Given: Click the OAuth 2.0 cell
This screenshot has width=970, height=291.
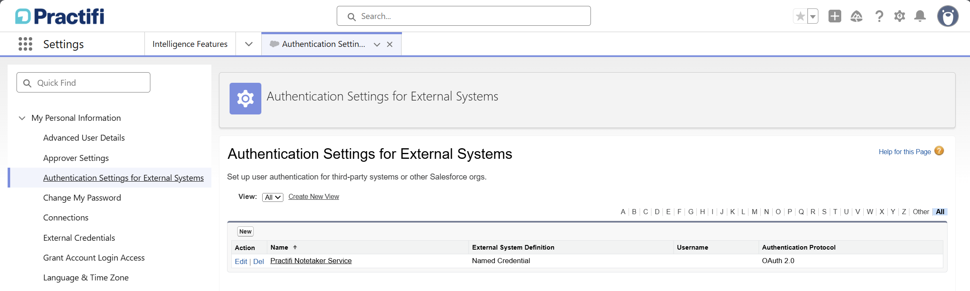Looking at the screenshot, I should click(778, 261).
